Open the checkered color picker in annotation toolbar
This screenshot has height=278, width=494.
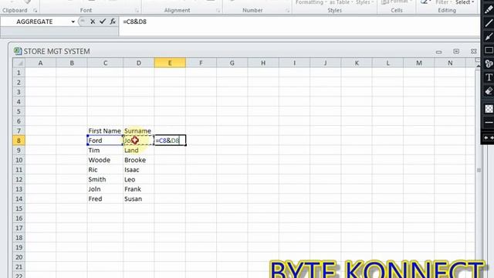(x=489, y=109)
